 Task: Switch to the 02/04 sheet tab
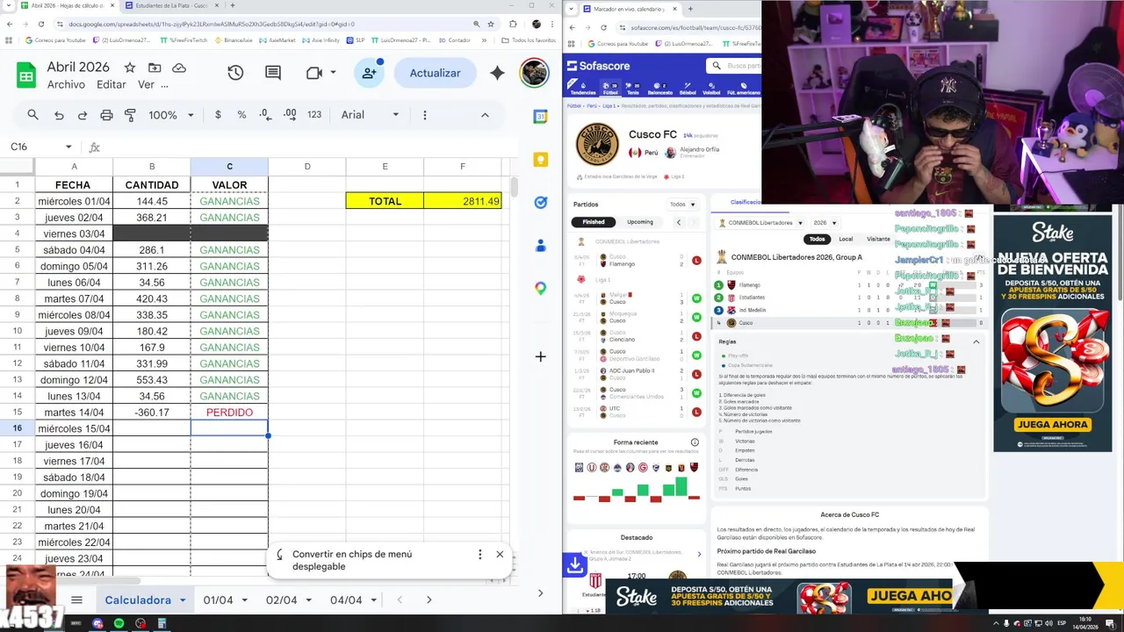282,600
